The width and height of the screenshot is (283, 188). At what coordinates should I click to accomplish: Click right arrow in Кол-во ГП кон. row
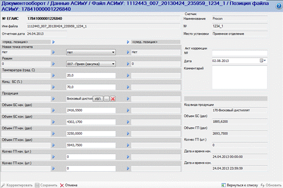[128, 168]
